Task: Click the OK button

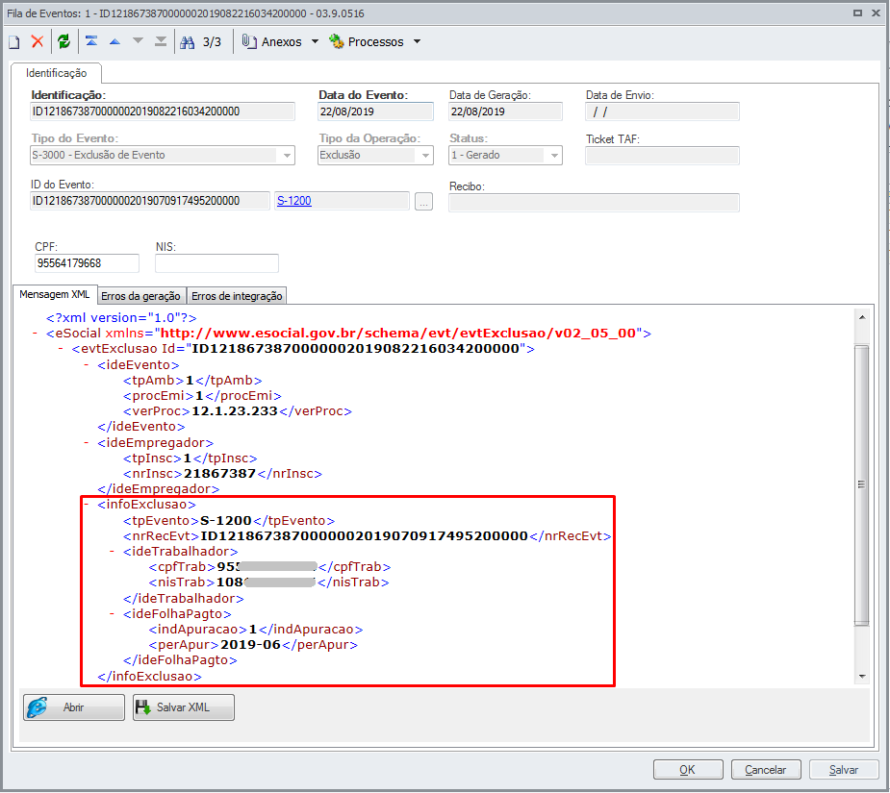Action: 688,770
